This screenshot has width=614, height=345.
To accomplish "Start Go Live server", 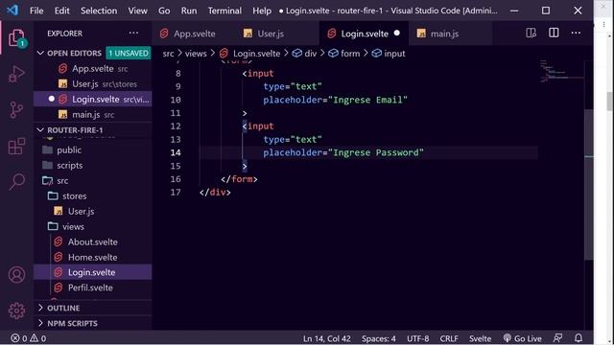I will point(522,338).
